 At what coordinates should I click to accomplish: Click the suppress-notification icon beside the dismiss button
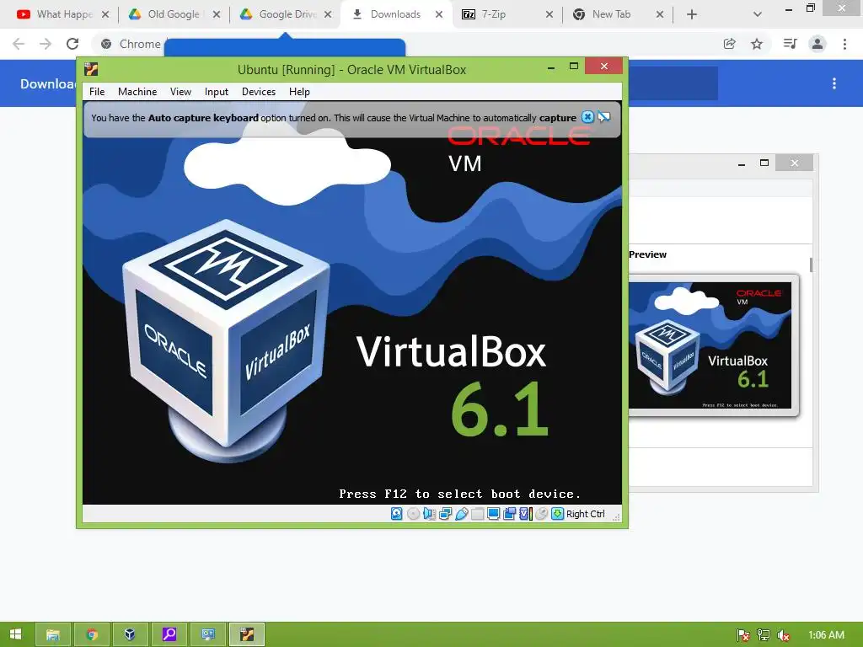[x=604, y=117]
